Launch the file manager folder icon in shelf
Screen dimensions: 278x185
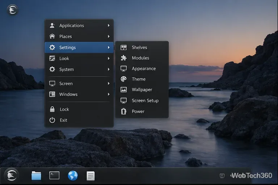36,176
